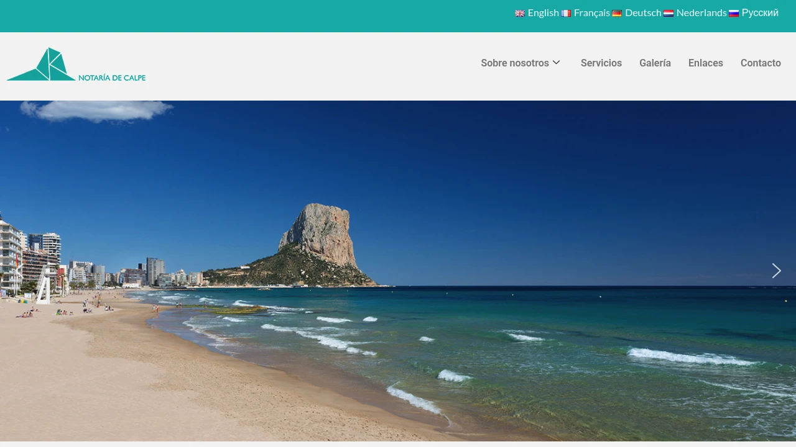Screen dimensions: 796x447
Task: Click the Calpe beach slider image
Action: pos(398,271)
